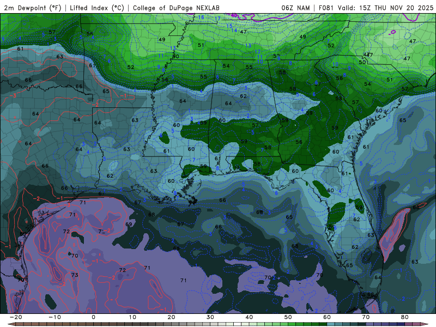Click the blue '17' lifted index contour label

217,19
